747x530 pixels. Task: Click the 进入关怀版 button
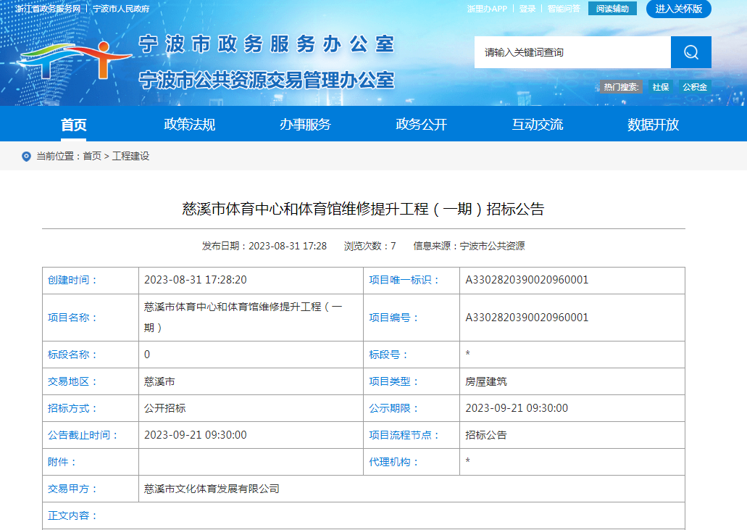(x=678, y=9)
